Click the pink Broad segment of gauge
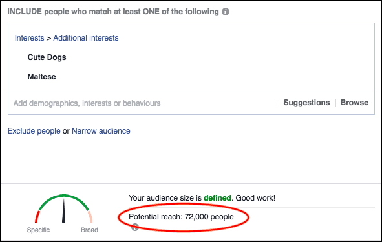The image size is (382, 242). pos(90,217)
